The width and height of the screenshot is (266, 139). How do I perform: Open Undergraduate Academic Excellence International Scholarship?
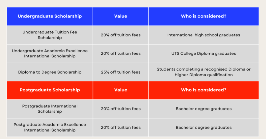click(x=50, y=53)
